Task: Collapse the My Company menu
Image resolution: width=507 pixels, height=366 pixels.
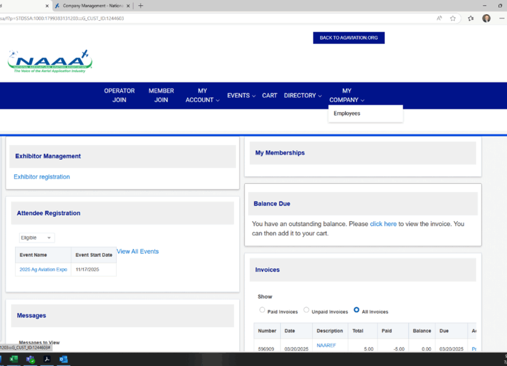Action: coord(347,95)
